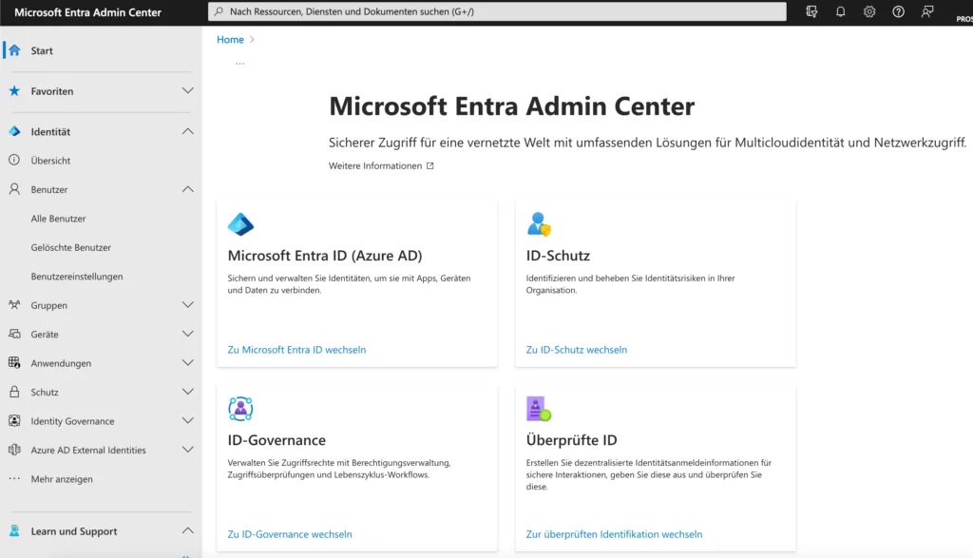Expand the Anwendungen chevron
This screenshot has height=558, width=973.
coord(187,362)
